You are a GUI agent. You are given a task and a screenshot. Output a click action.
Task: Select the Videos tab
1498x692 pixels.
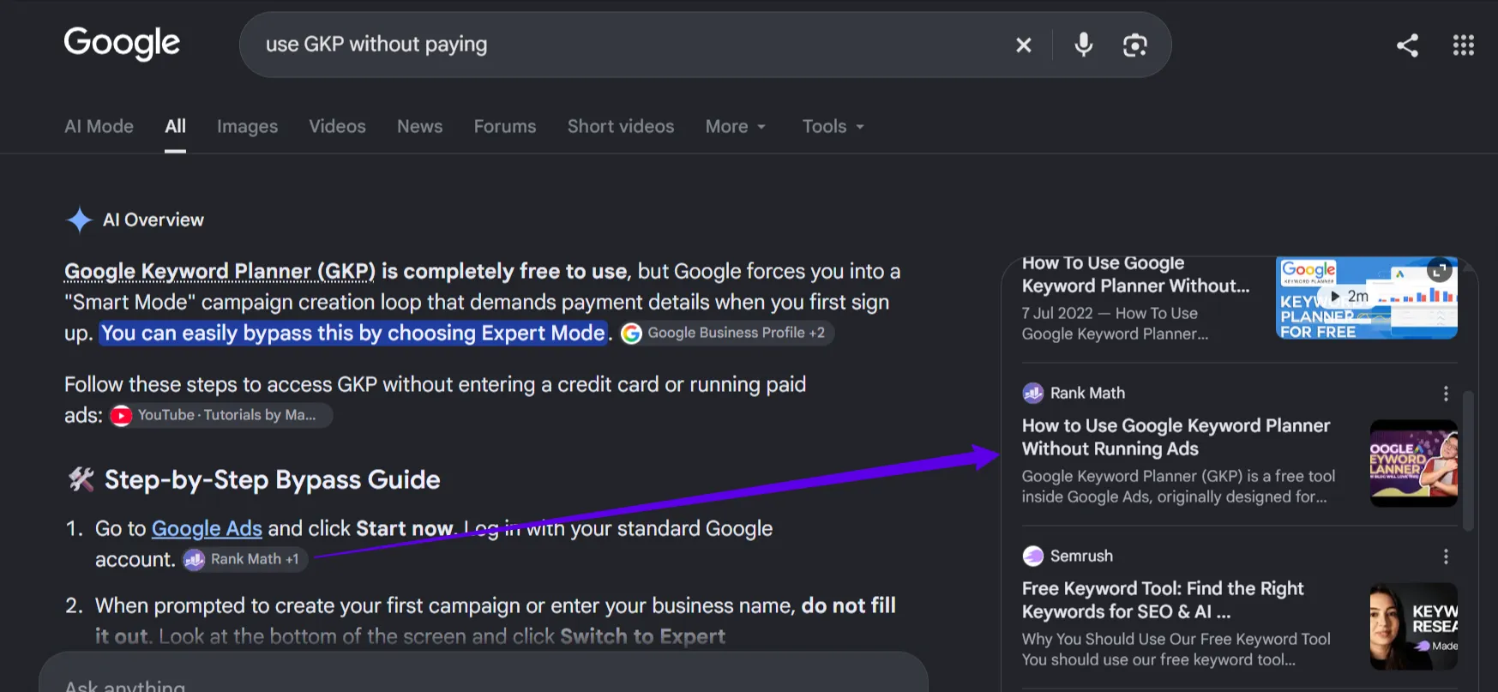[337, 126]
